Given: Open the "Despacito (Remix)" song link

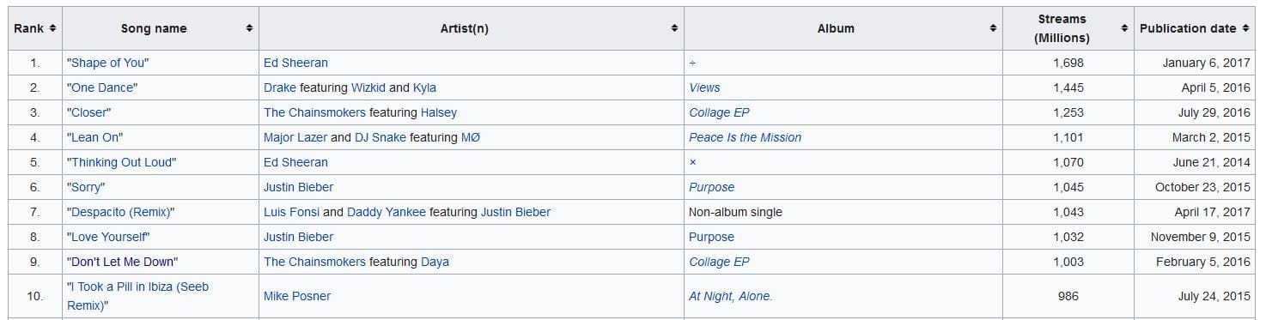Looking at the screenshot, I should tap(120, 212).
